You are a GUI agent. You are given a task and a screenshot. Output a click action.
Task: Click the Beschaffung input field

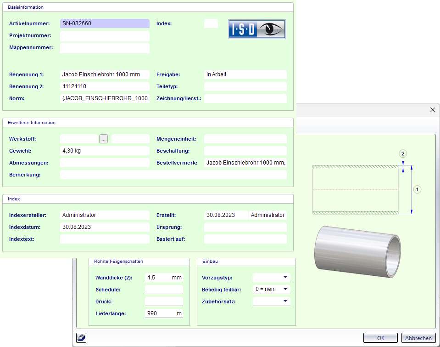[x=245, y=151]
